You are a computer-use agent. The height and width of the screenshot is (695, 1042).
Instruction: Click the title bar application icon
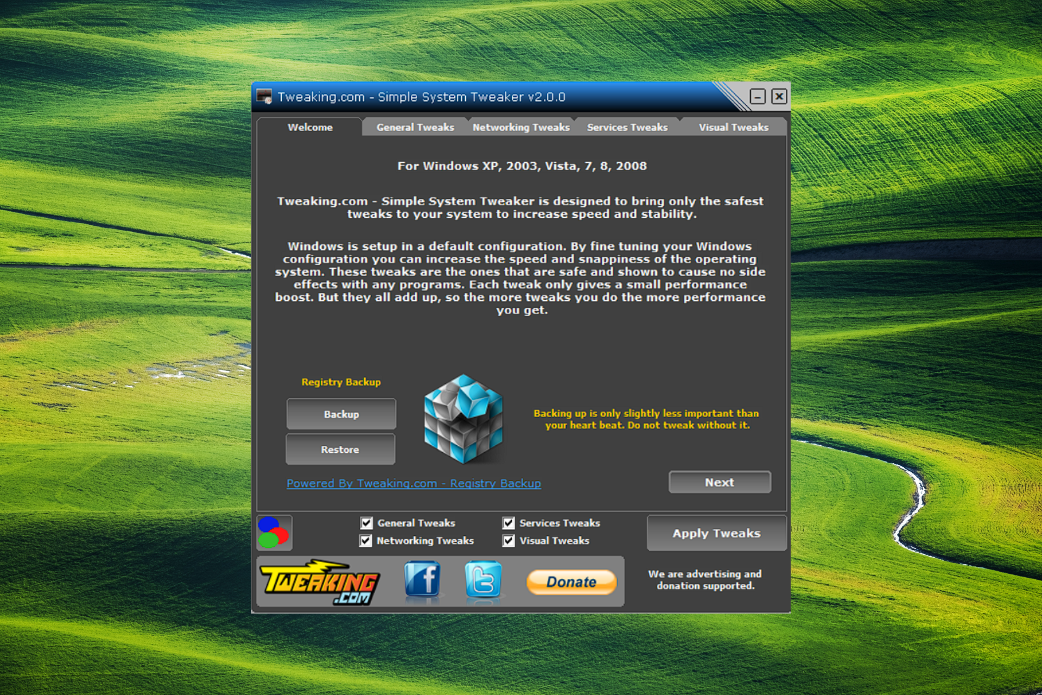[264, 97]
